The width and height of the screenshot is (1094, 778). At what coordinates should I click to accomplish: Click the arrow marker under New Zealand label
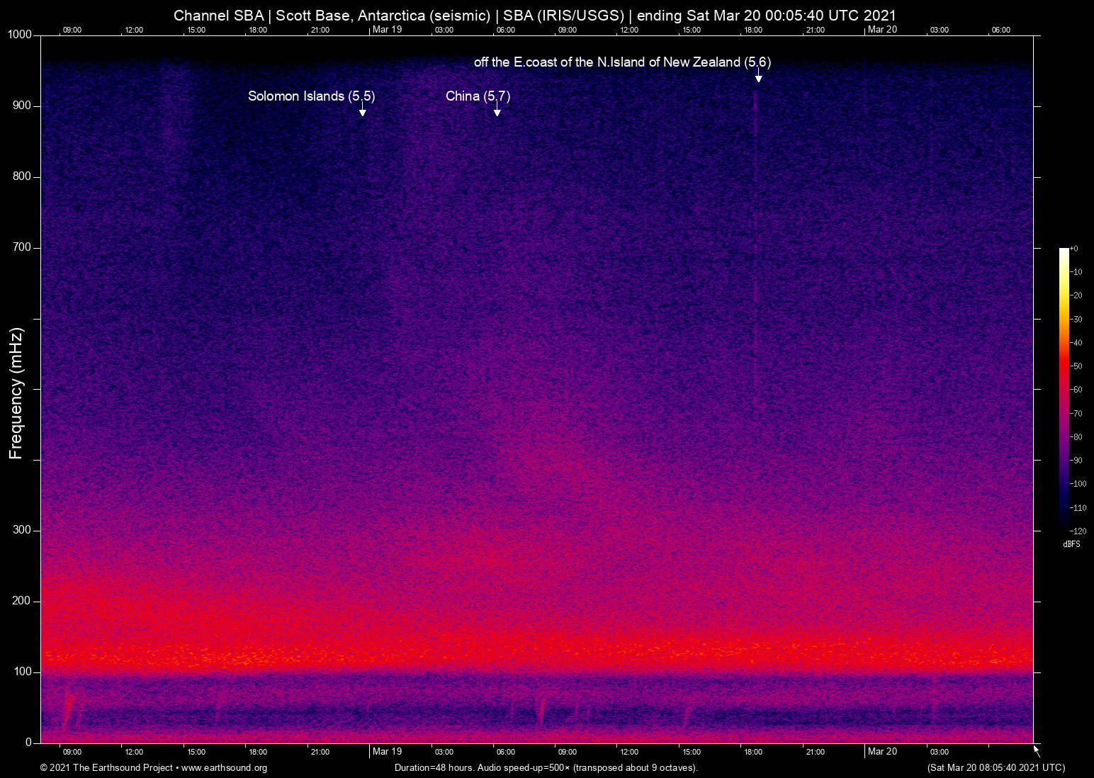[758, 77]
